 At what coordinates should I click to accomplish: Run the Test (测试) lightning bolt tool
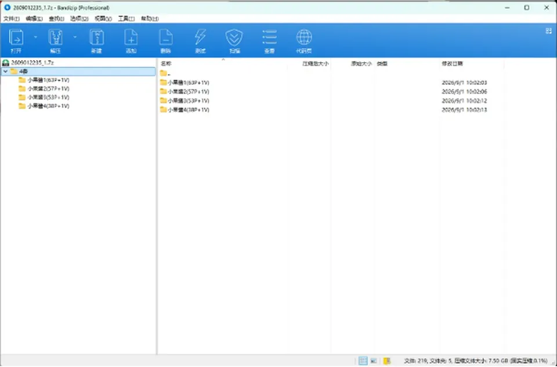[200, 41]
